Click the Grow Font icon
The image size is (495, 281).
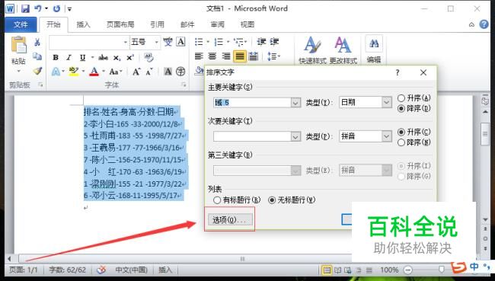pos(136,72)
